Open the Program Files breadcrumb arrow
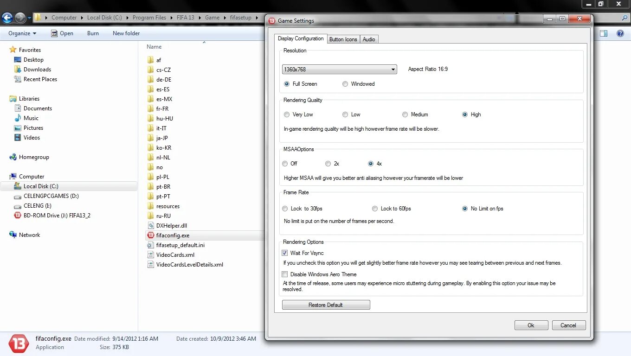 tap(171, 18)
